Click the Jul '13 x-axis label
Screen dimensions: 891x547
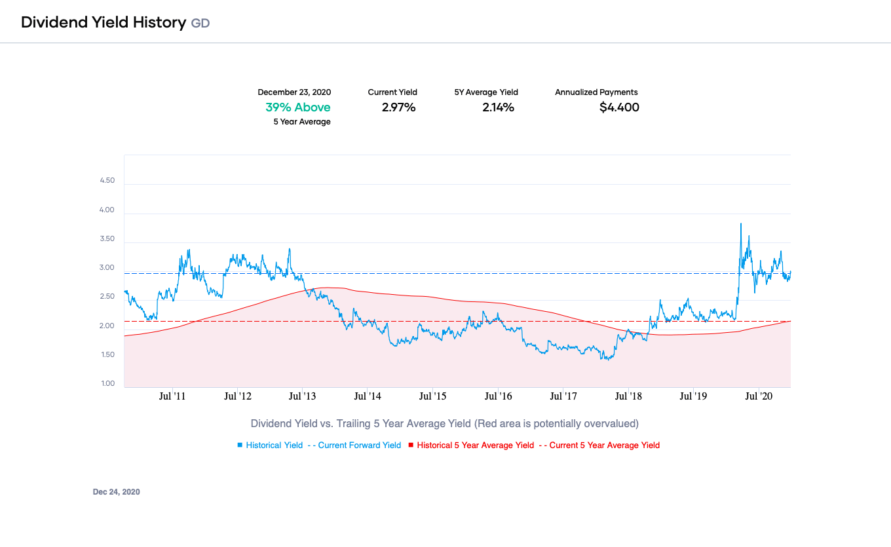pos(303,396)
